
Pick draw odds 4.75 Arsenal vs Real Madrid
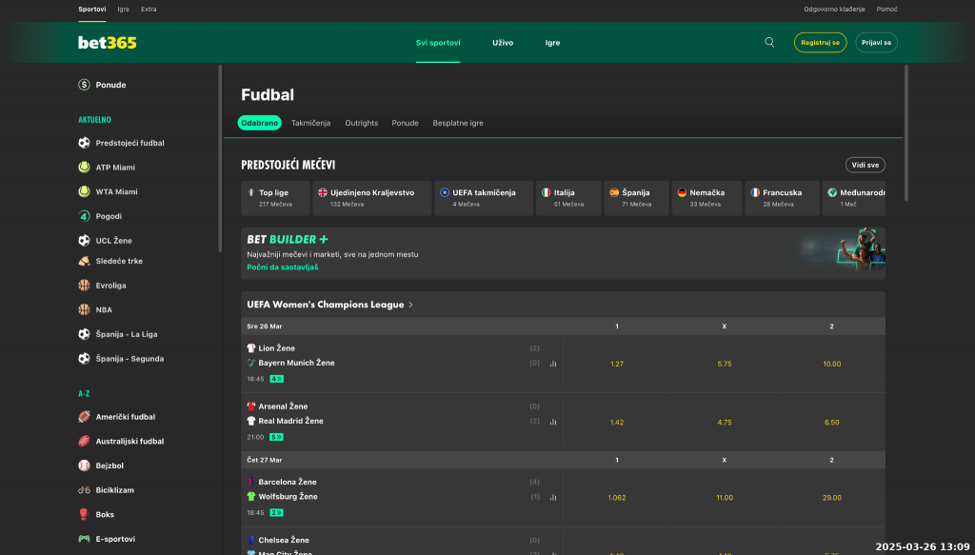point(725,423)
